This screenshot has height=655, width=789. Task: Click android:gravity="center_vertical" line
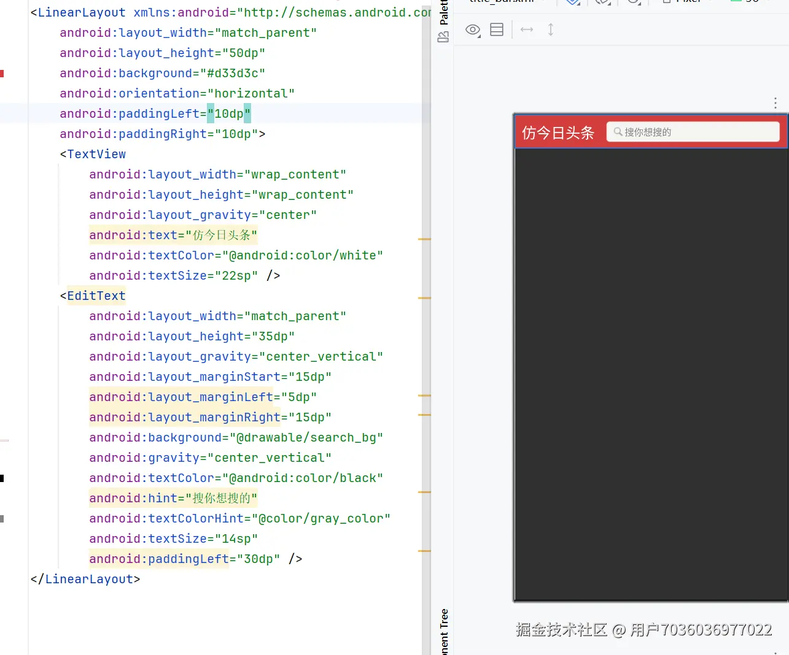[x=210, y=458]
